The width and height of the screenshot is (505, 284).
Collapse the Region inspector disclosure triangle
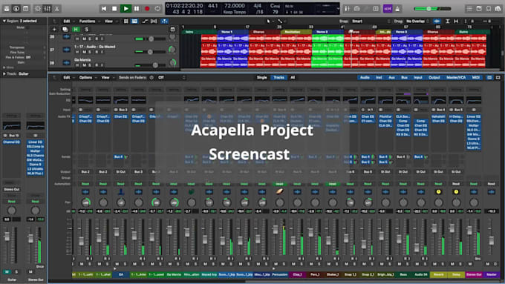pyautogui.click(x=4, y=21)
